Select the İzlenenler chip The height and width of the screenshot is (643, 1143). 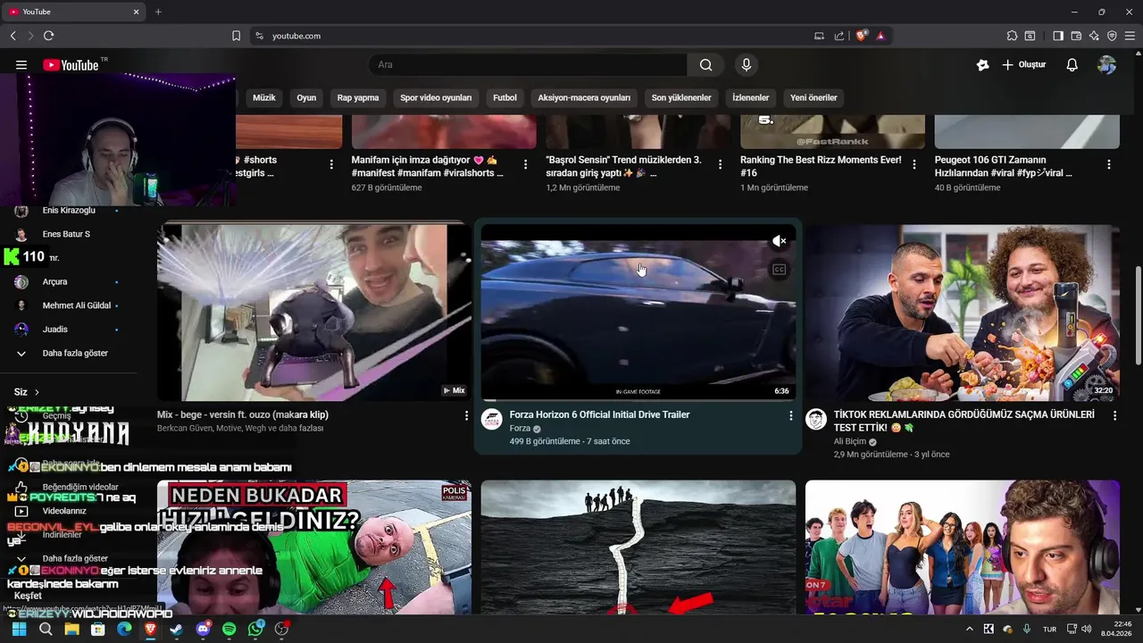[x=750, y=98]
